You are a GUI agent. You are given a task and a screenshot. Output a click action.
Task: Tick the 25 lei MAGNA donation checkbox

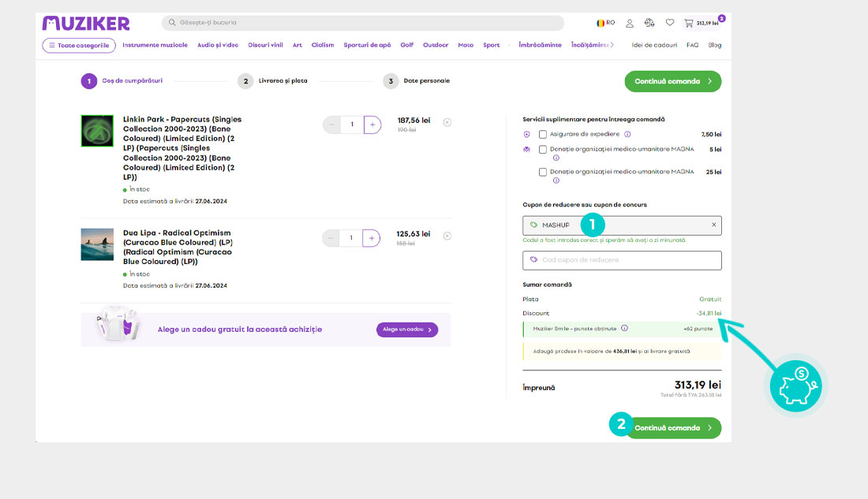point(543,172)
